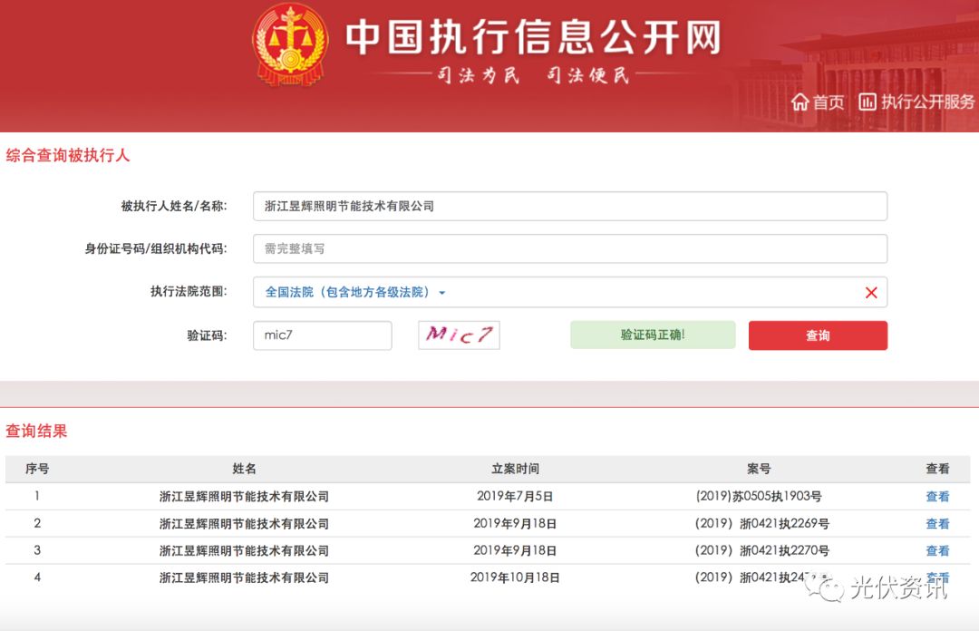Select case number (2019)浙0421执2270号

pos(761,550)
